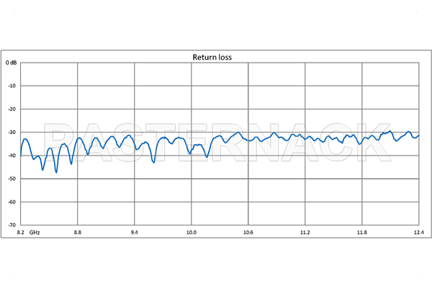Select the 8.8 x-axis tick label
Image resolution: width=432 pixels, height=288 pixels.
coord(78,233)
